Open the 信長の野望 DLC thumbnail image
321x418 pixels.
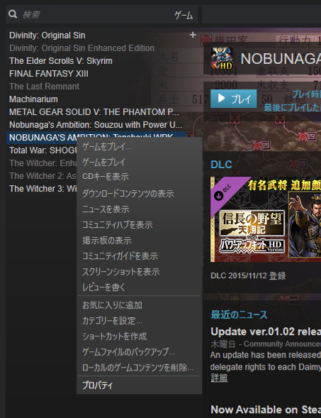(x=266, y=219)
